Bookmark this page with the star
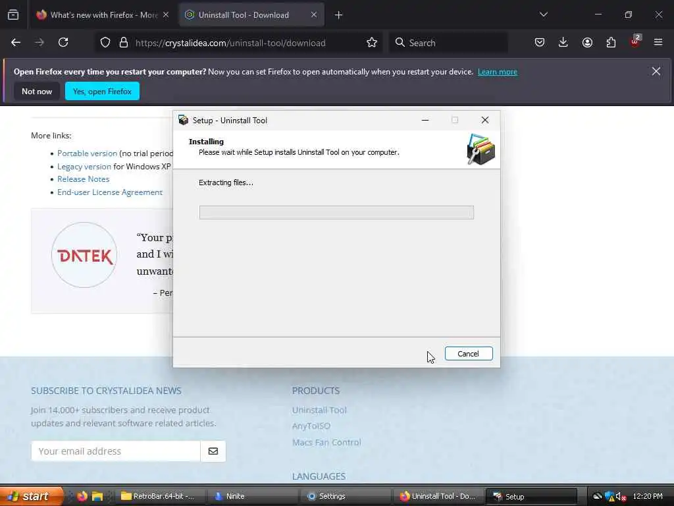This screenshot has height=506, width=674. [372, 43]
